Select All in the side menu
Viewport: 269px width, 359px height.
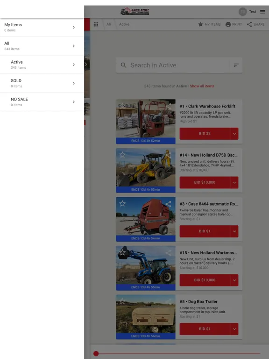[x=42, y=46]
